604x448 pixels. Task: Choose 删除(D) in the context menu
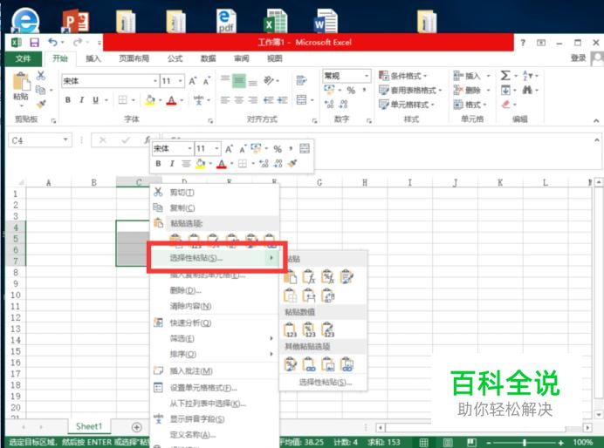215,290
